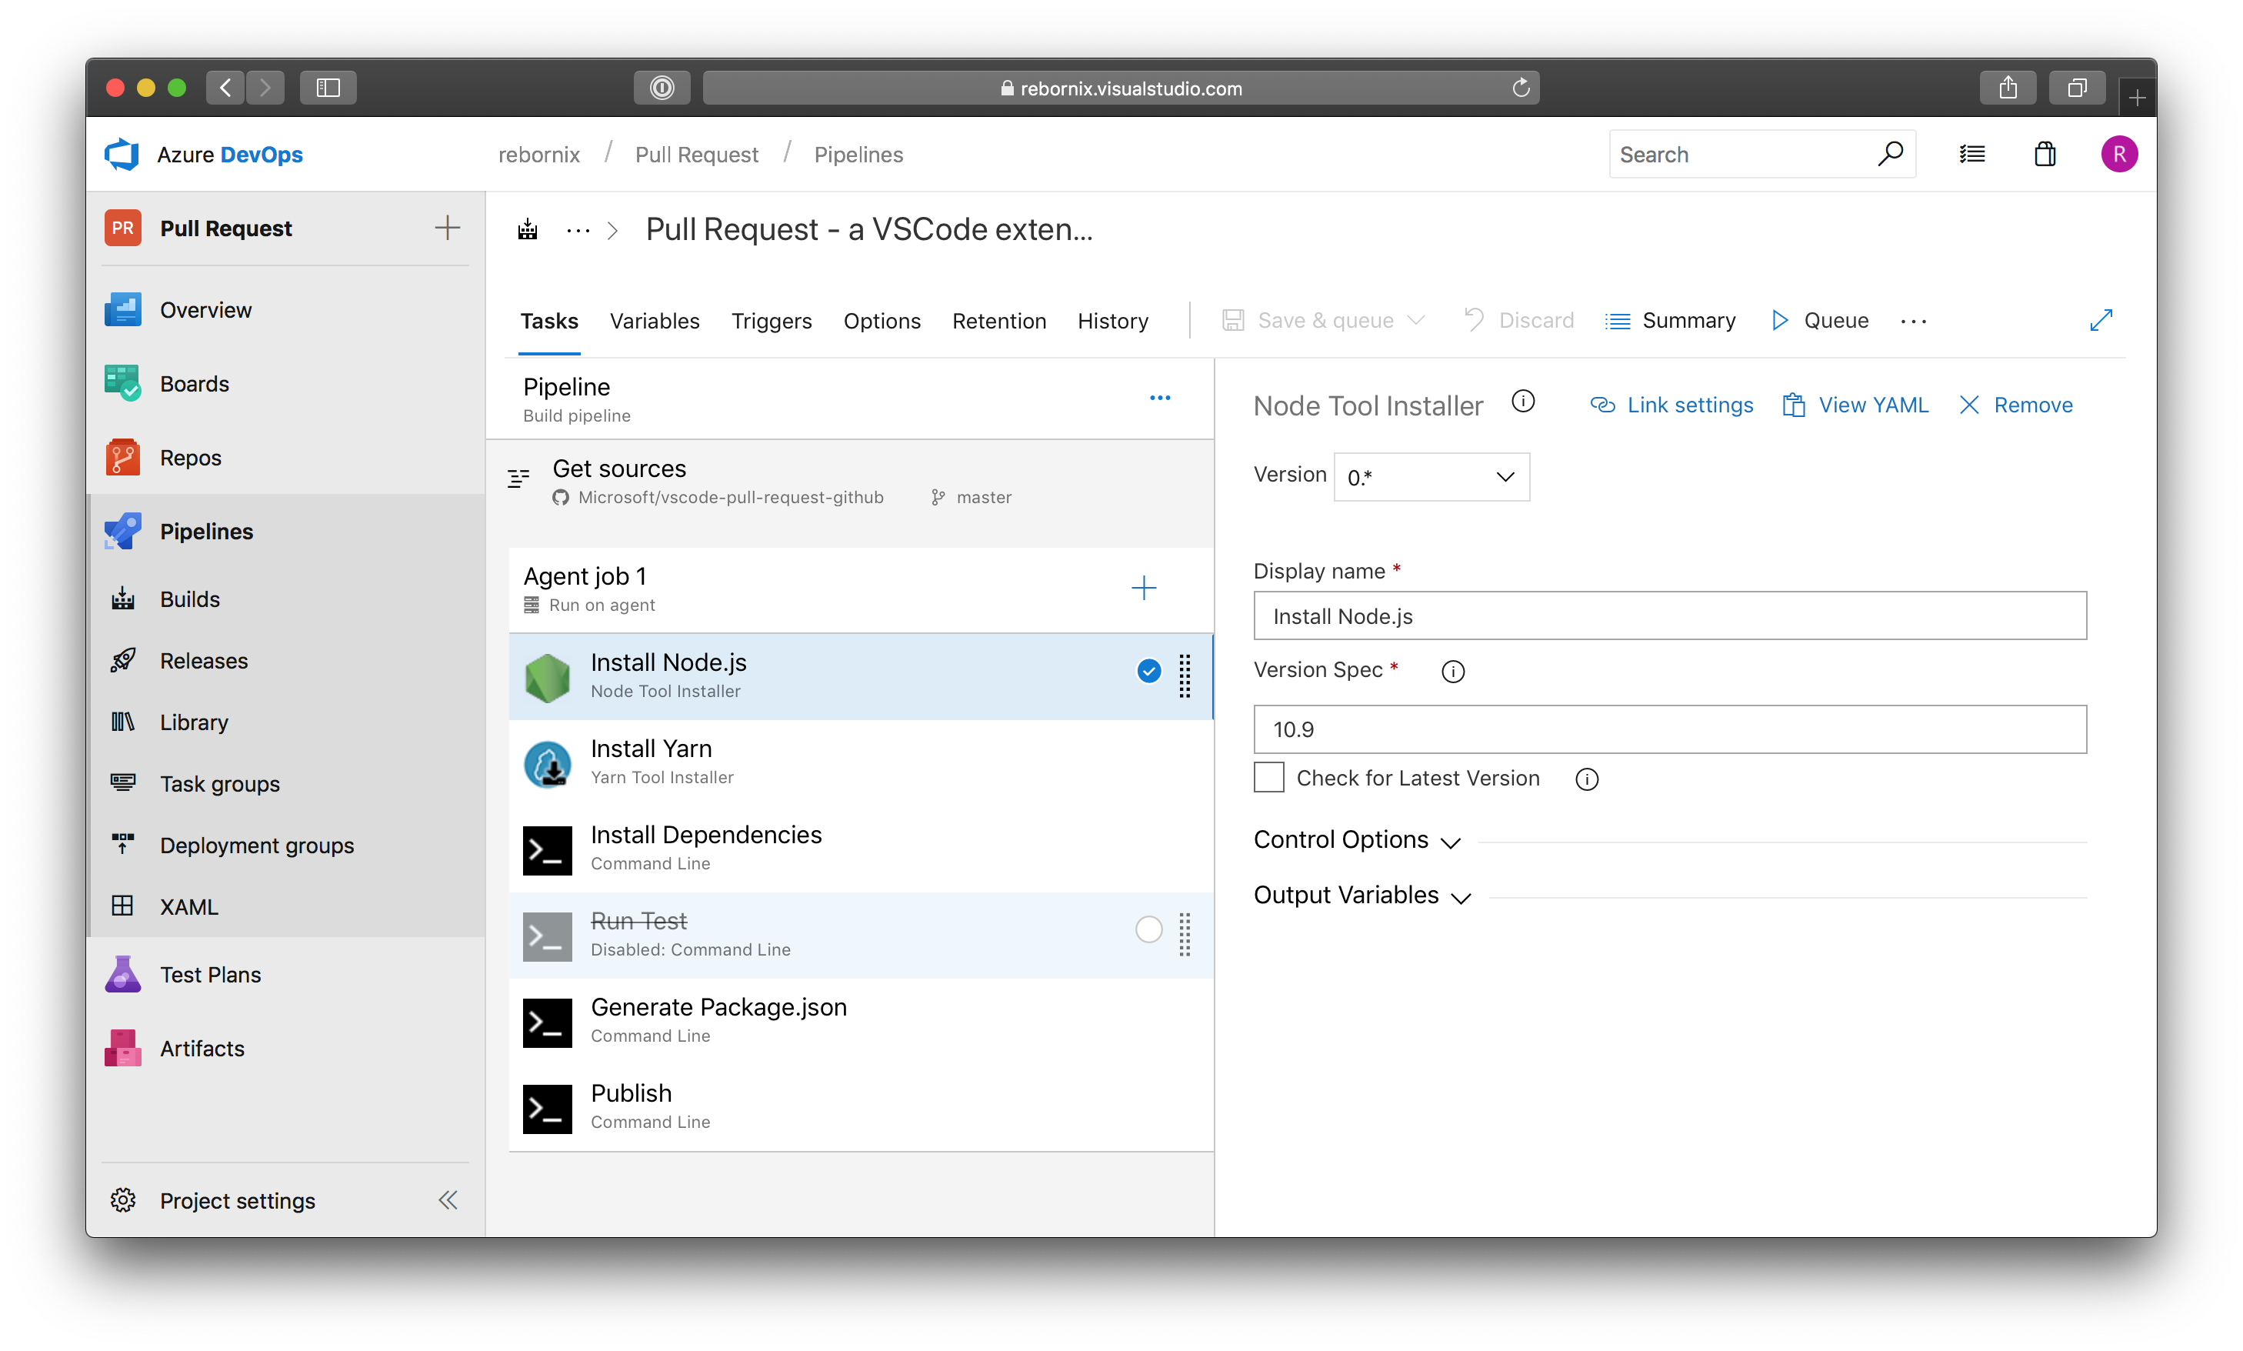Image resolution: width=2243 pixels, height=1351 pixels.
Task: Enable Check for Latest Version checkbox
Action: [1268, 778]
